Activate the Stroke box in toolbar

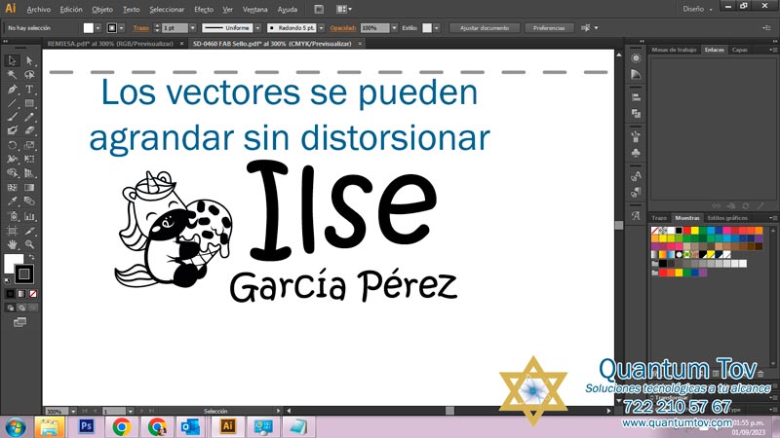point(23,274)
